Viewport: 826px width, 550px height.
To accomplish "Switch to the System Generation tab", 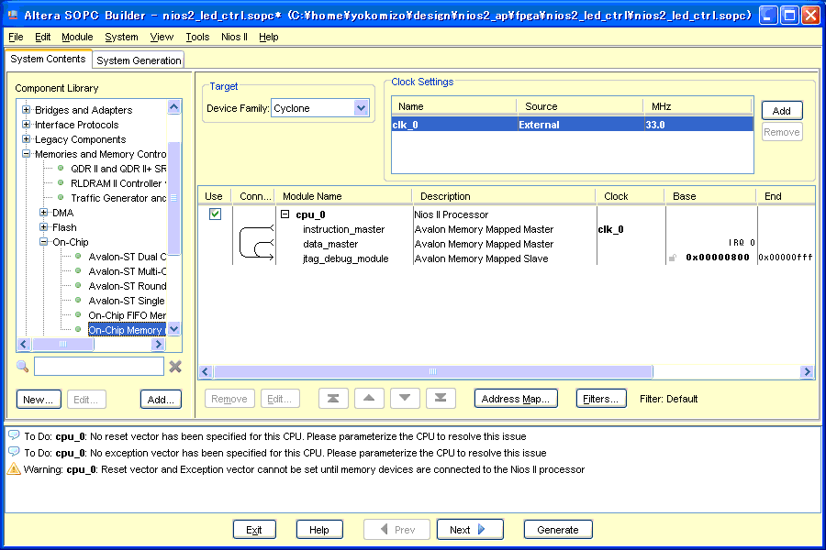I will pyautogui.click(x=139, y=60).
